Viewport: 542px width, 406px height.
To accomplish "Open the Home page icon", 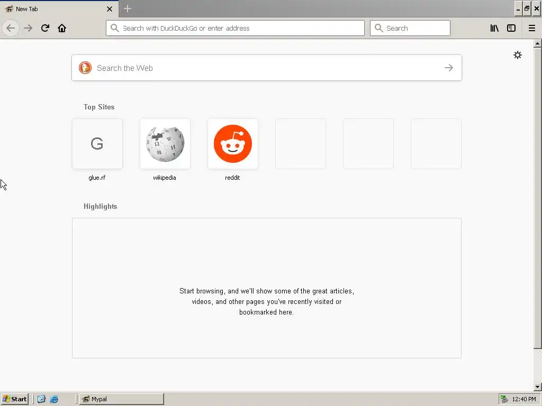I will click(62, 28).
